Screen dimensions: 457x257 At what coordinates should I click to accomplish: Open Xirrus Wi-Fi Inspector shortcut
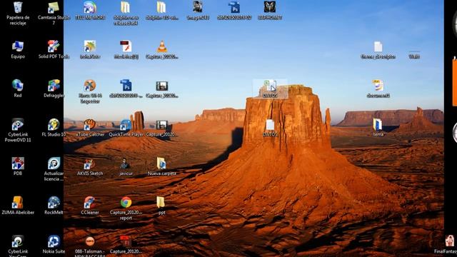pyautogui.click(x=90, y=86)
